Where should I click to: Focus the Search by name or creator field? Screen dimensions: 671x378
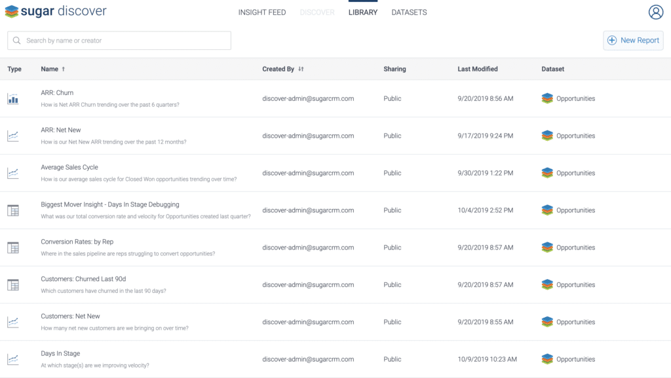tap(119, 41)
